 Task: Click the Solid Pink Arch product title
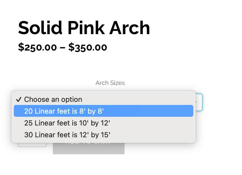tap(84, 28)
